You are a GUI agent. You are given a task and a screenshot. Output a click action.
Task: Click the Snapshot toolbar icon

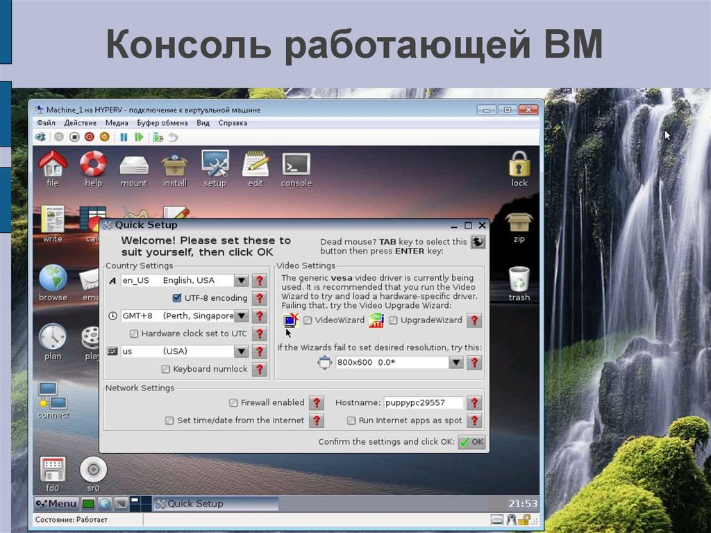(158, 137)
